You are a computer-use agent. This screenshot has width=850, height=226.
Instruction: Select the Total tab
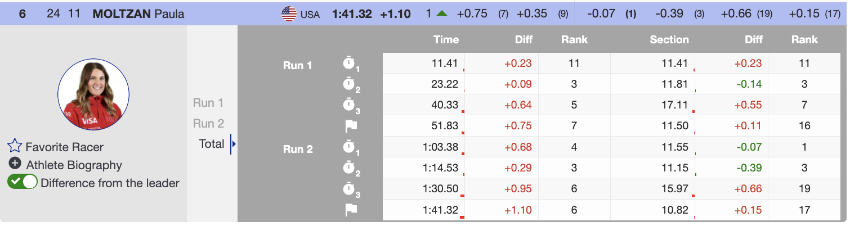point(212,144)
